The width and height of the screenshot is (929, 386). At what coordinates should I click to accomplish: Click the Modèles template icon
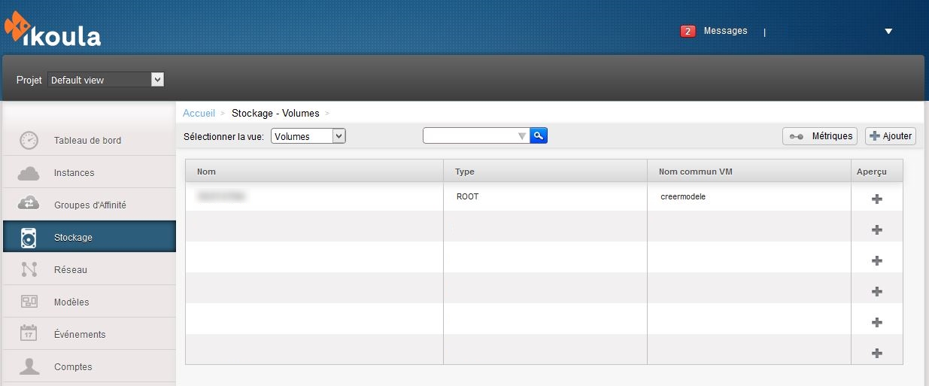point(29,302)
